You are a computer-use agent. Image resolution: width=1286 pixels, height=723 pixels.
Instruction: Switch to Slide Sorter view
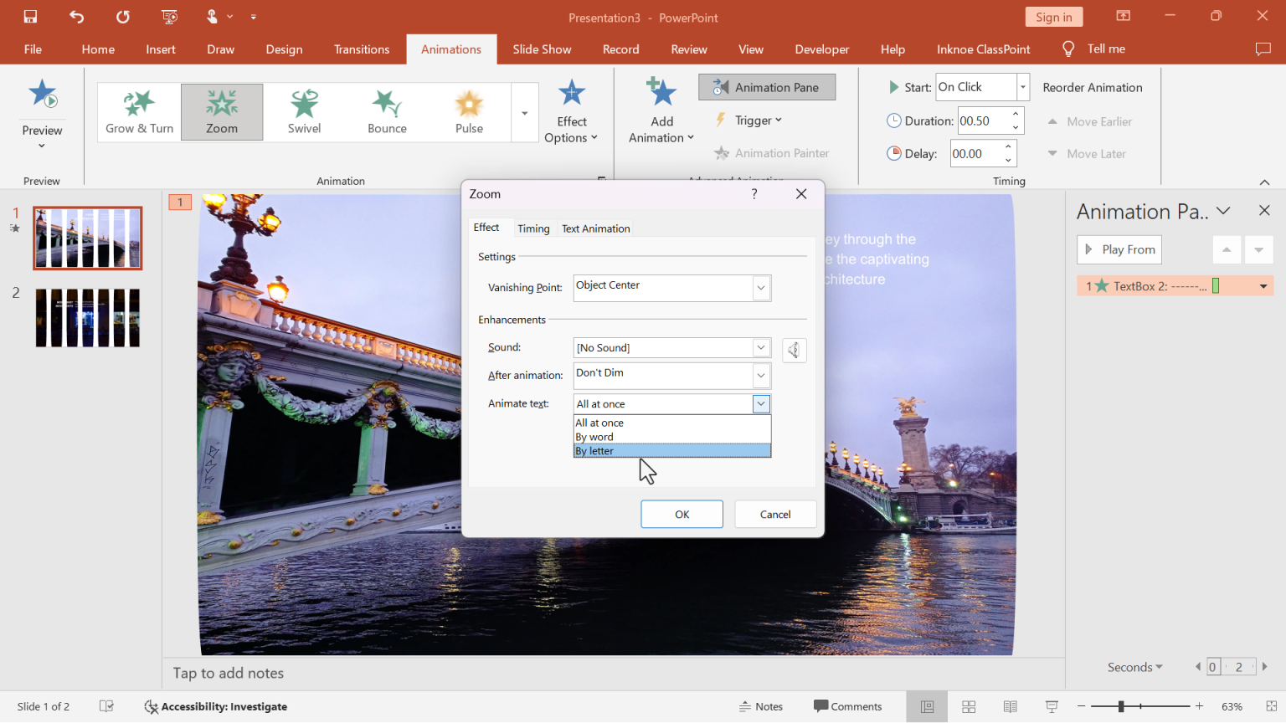coord(969,706)
